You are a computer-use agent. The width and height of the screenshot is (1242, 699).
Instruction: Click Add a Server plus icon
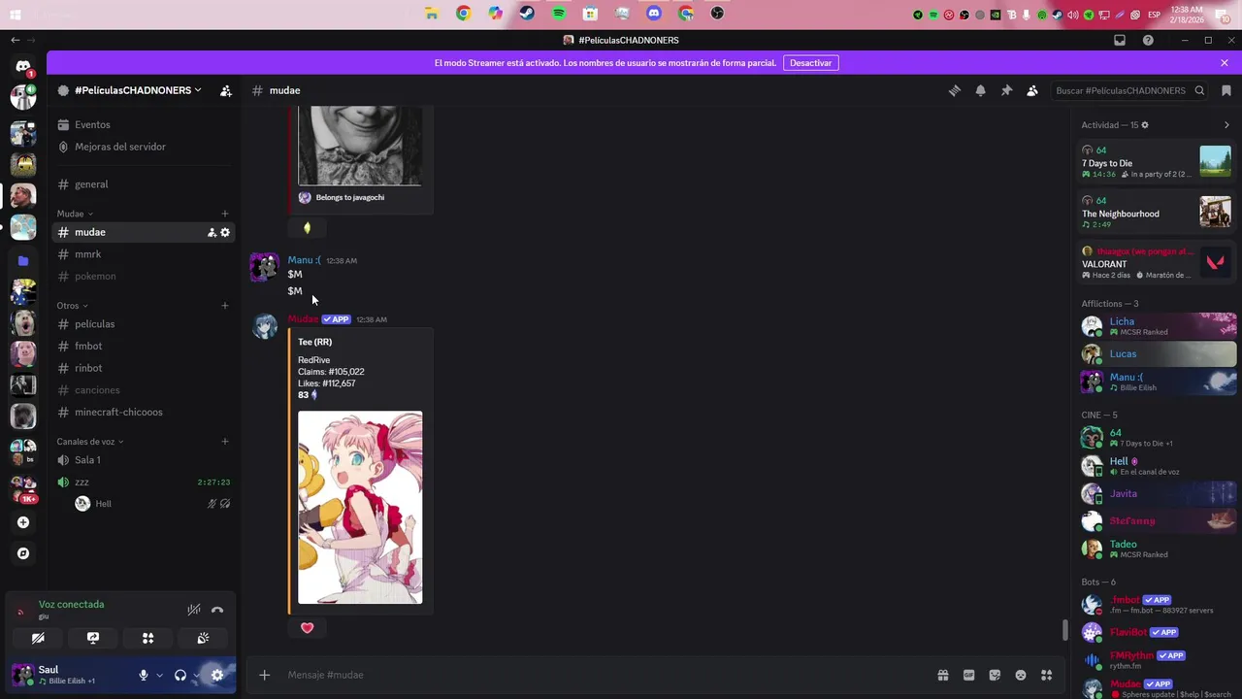23,522
